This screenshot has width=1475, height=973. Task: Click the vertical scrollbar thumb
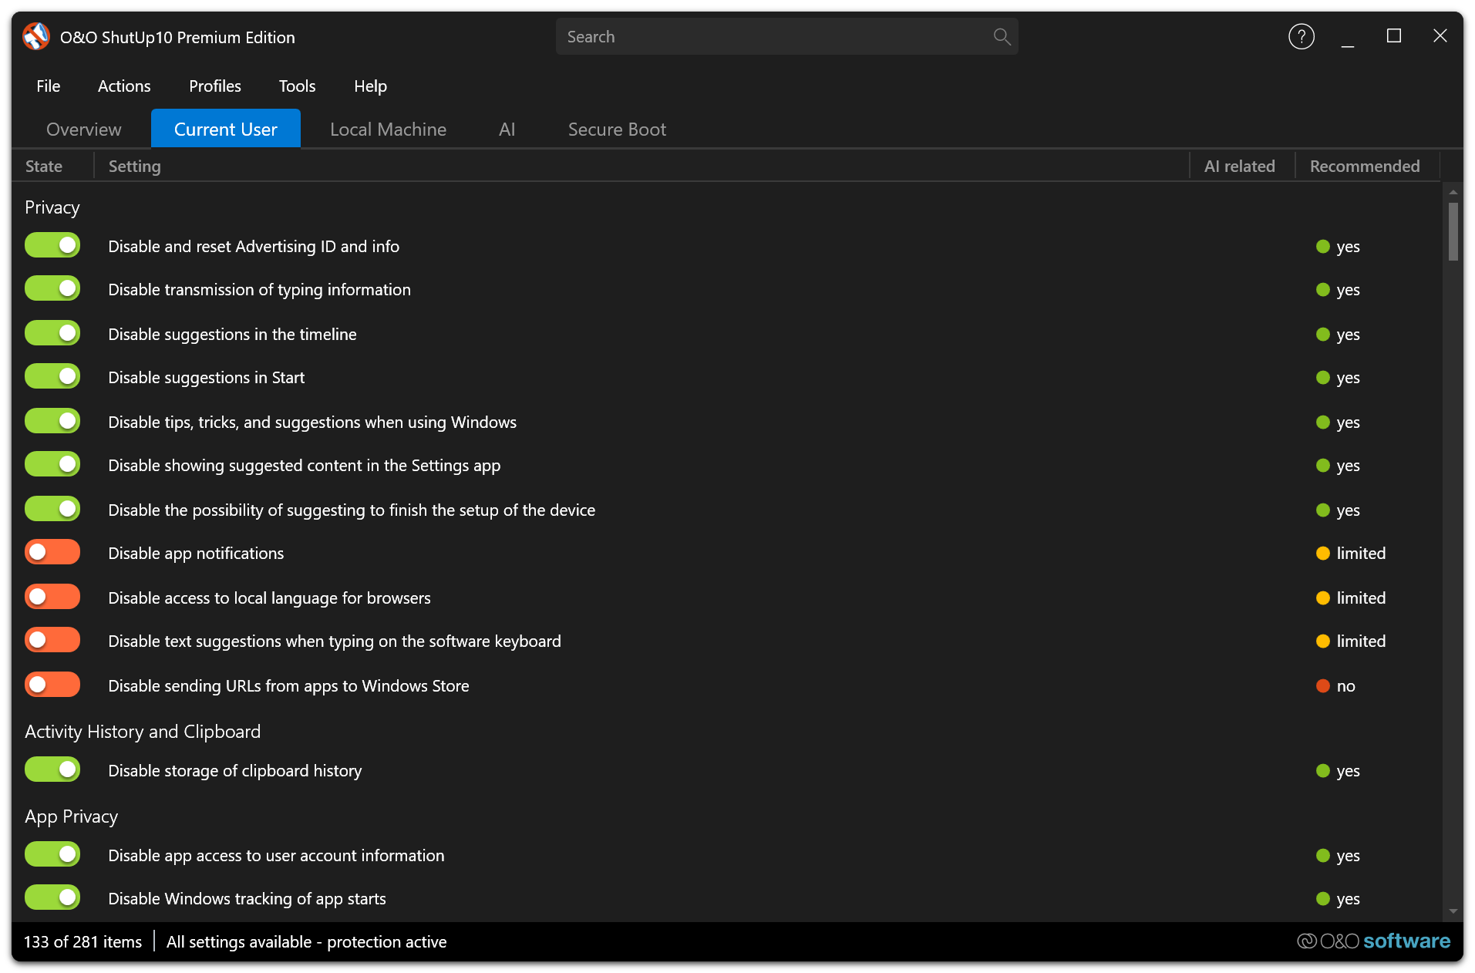point(1453,231)
